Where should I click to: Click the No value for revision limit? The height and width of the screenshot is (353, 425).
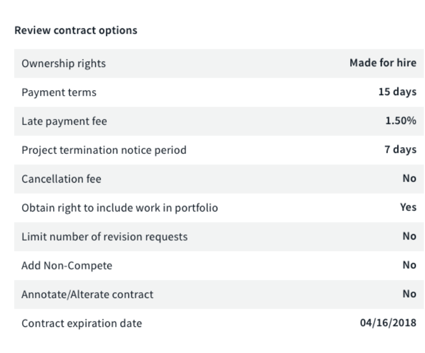tap(409, 236)
